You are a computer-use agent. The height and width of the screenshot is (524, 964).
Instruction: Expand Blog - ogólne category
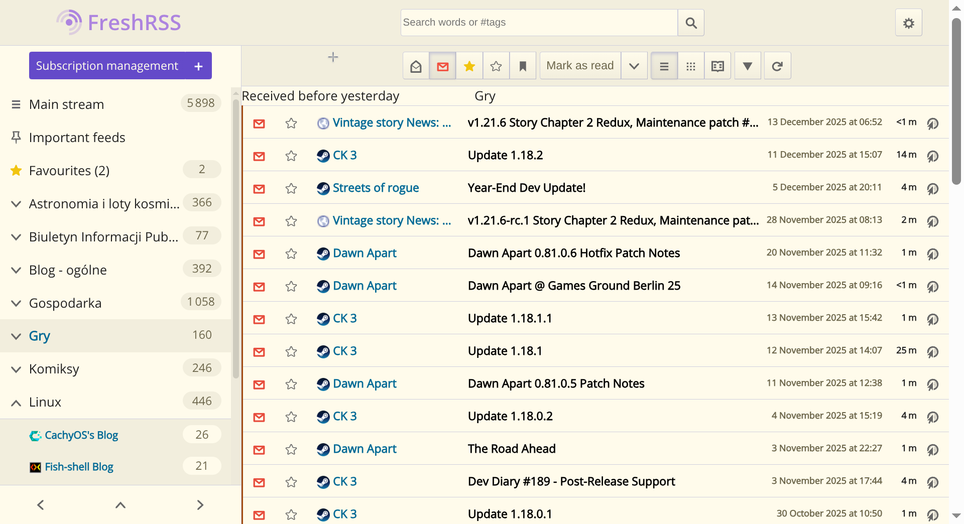pos(16,270)
